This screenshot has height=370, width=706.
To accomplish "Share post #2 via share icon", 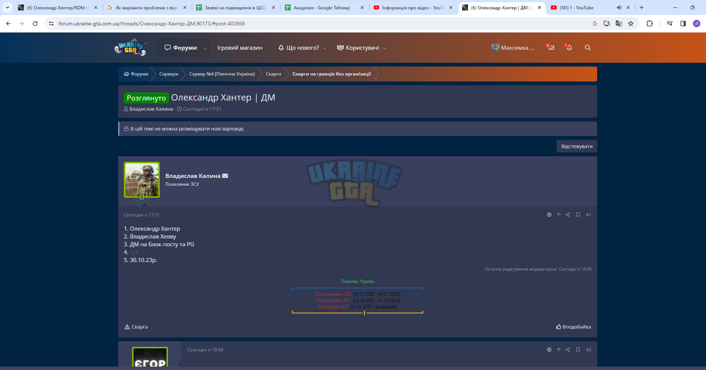I will (568, 350).
